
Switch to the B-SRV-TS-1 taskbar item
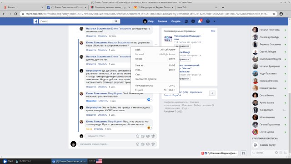(23, 161)
